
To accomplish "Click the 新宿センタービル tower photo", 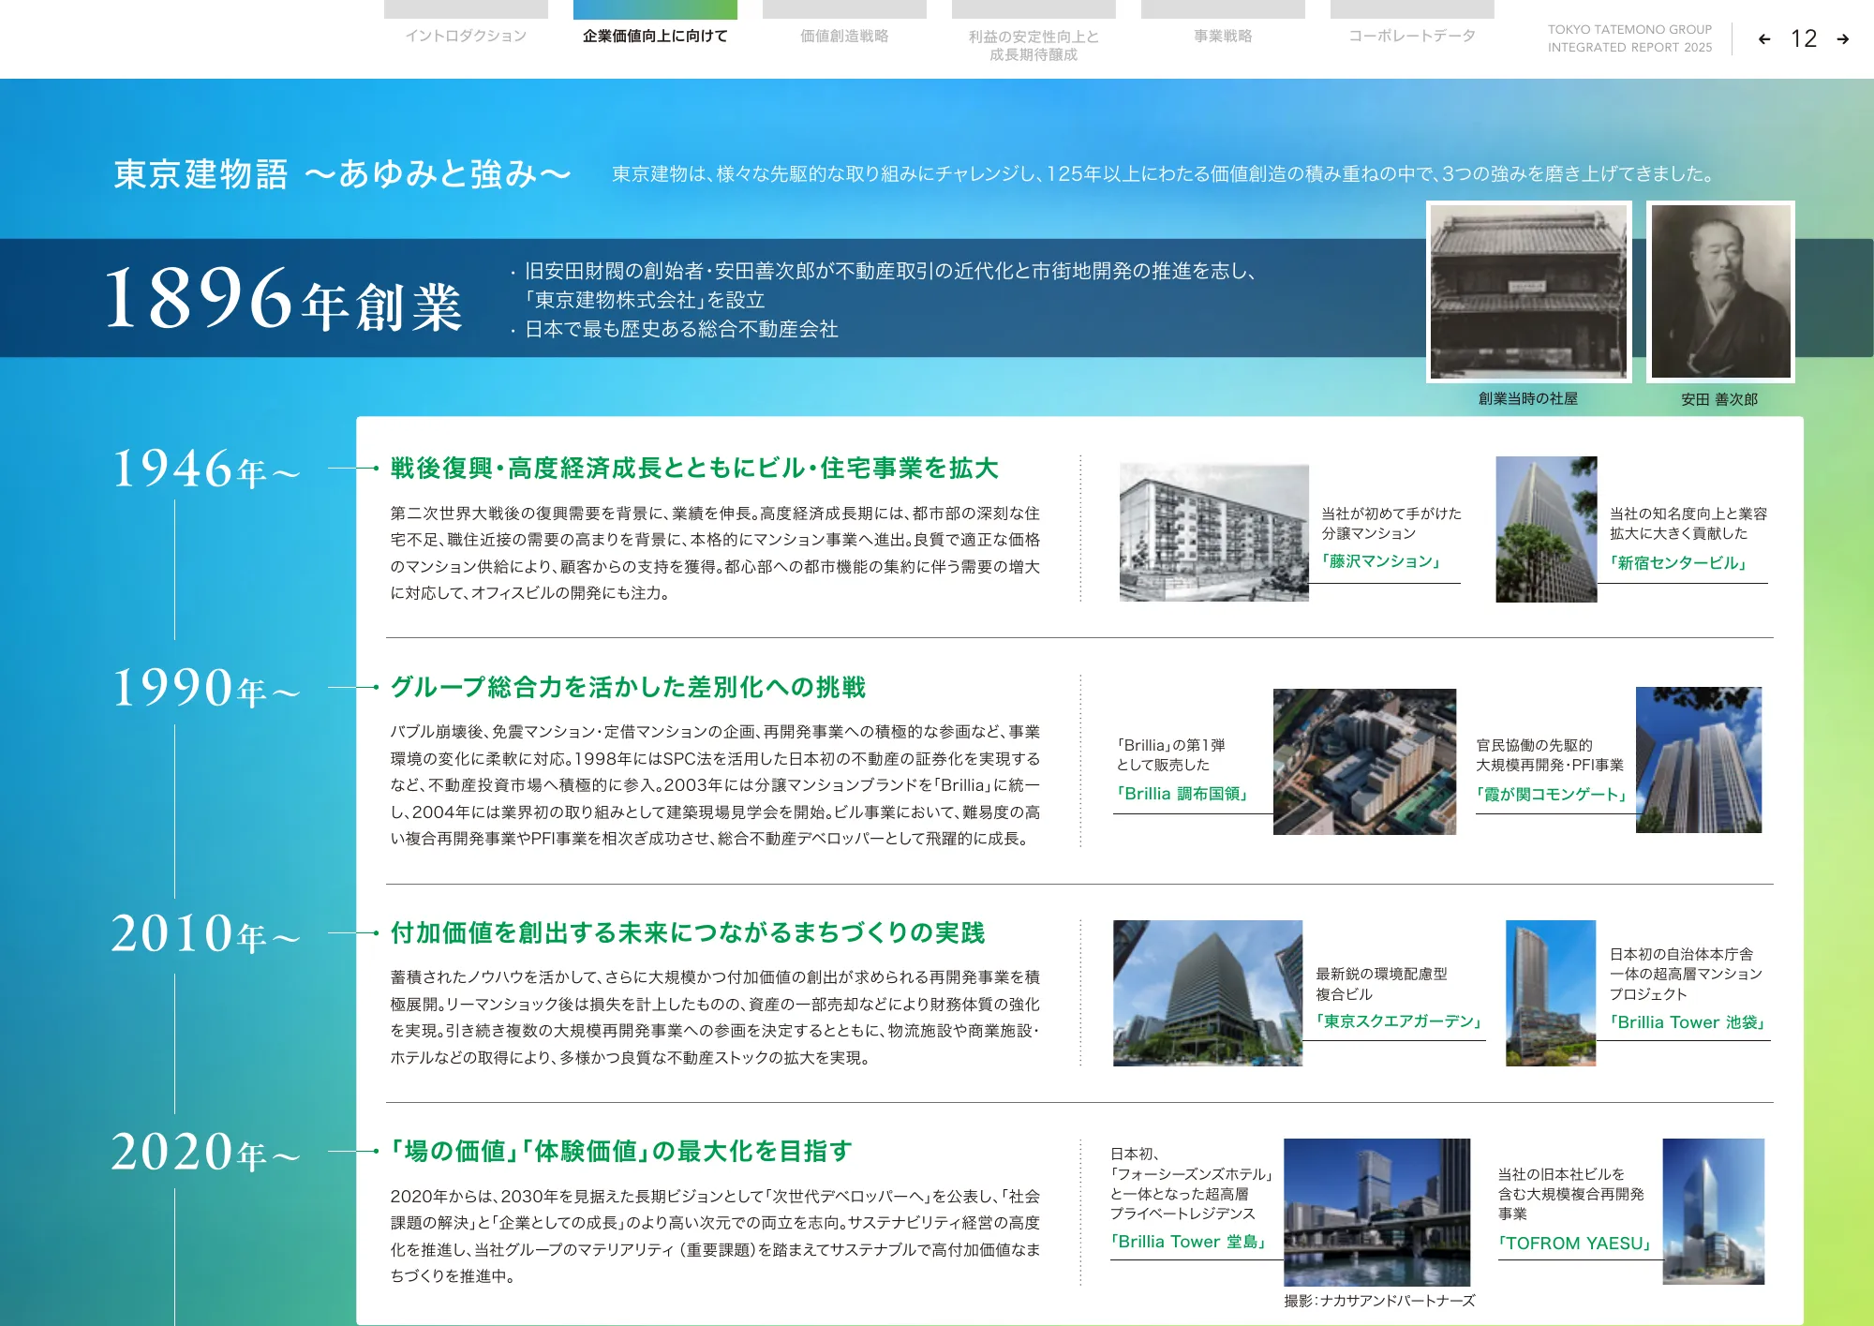I will coord(1546,529).
